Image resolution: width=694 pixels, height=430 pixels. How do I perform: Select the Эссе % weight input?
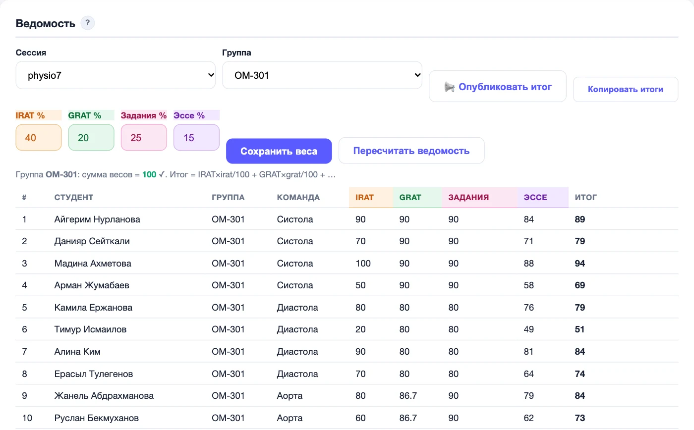point(196,138)
